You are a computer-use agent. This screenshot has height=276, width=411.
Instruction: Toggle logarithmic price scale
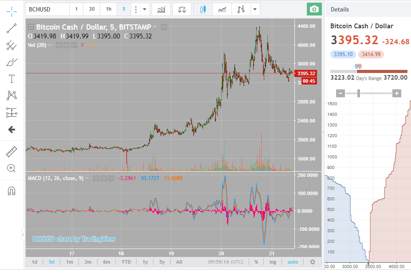pyautogui.click(x=272, y=262)
